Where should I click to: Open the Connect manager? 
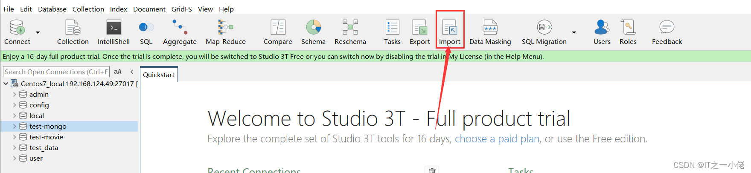pyautogui.click(x=17, y=32)
